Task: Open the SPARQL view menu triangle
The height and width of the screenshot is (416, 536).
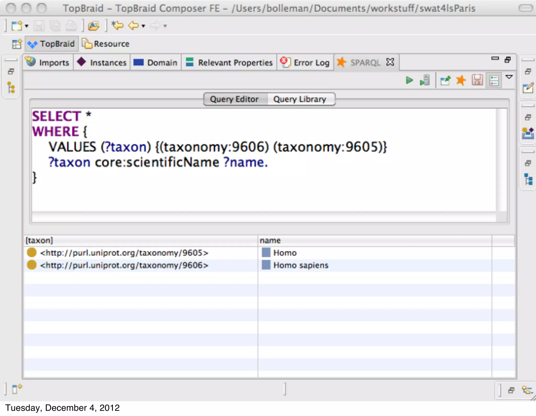Action: (x=509, y=77)
